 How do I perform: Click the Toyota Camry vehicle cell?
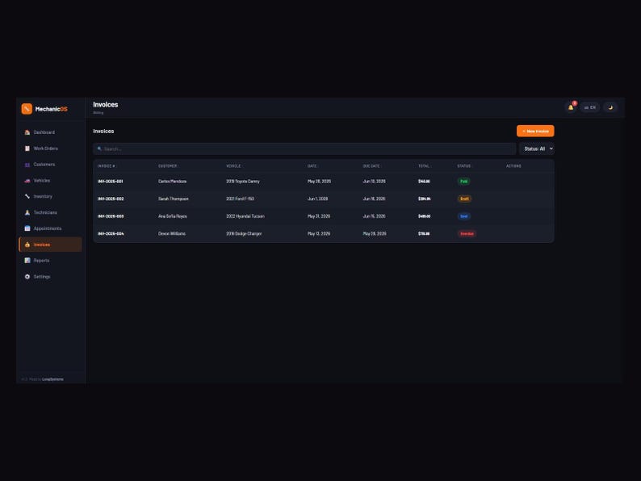[243, 181]
